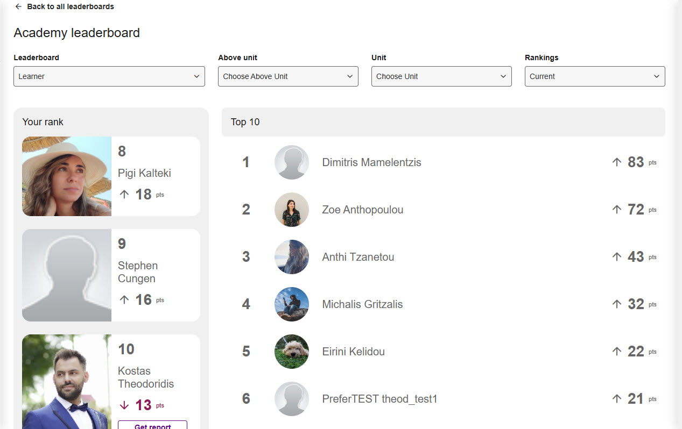
Task: Click Eirini Kelidou's dog avatar
Action: (292, 352)
